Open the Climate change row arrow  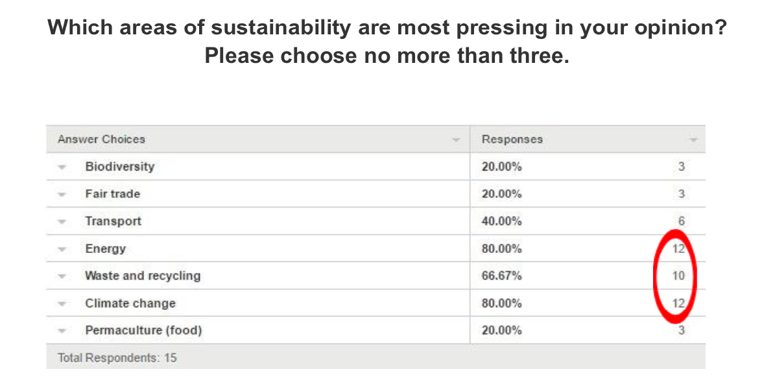(x=62, y=304)
